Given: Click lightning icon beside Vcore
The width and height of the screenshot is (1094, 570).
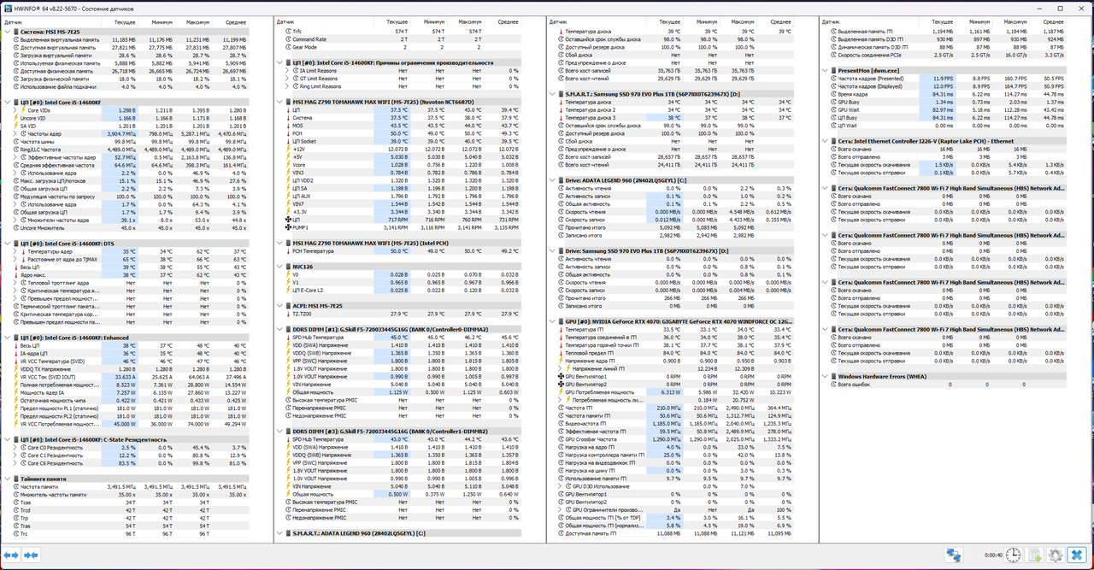Looking at the screenshot, I should (x=288, y=165).
